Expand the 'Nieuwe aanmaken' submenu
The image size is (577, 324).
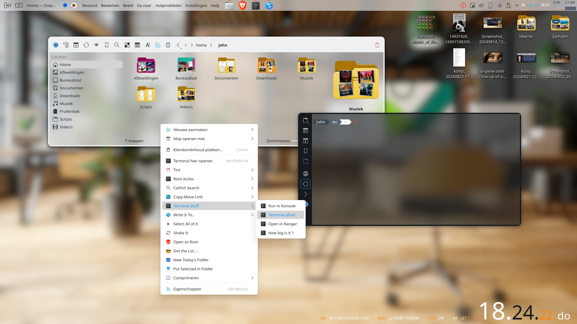point(209,130)
